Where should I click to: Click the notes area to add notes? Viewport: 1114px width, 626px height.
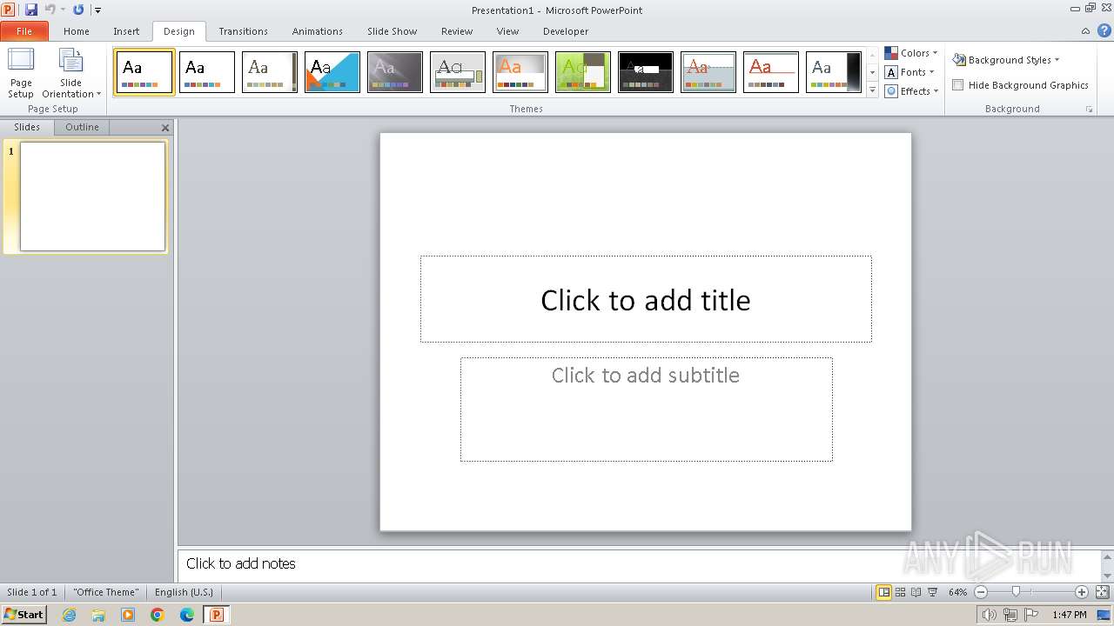pyautogui.click(x=639, y=563)
